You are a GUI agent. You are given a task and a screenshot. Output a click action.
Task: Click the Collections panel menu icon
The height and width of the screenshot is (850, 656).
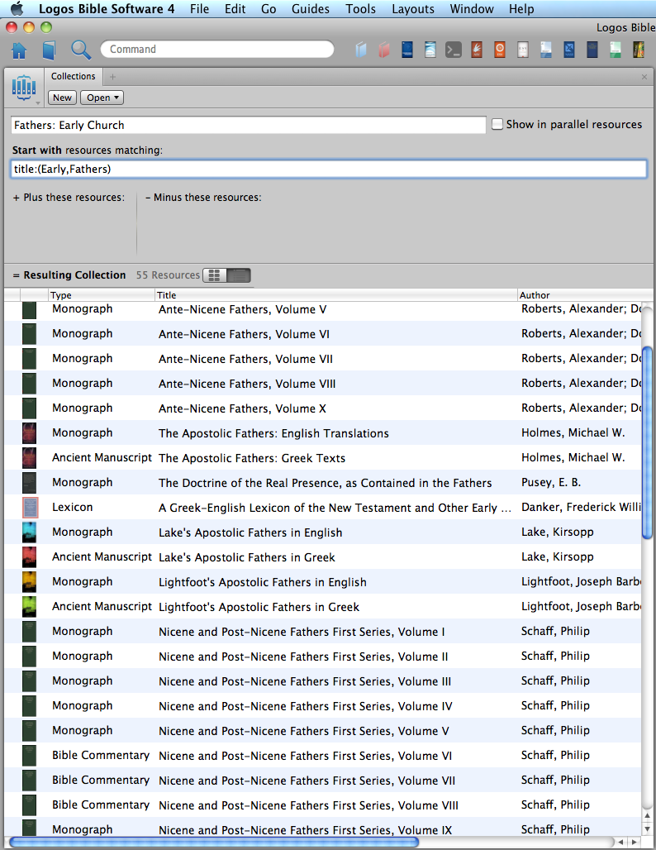coord(24,88)
